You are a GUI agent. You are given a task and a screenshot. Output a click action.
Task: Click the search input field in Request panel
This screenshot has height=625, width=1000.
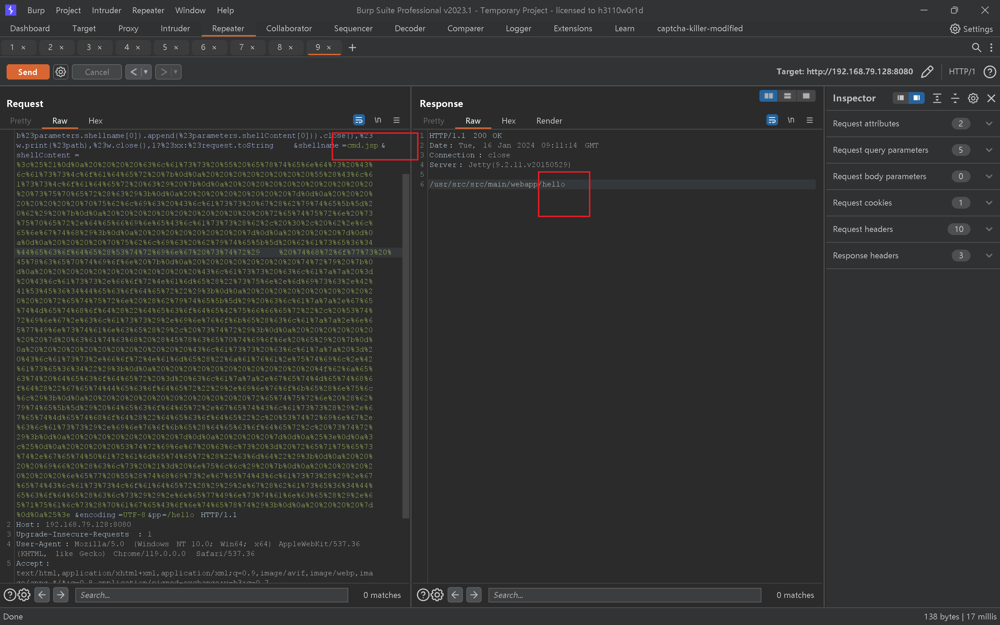tap(211, 595)
